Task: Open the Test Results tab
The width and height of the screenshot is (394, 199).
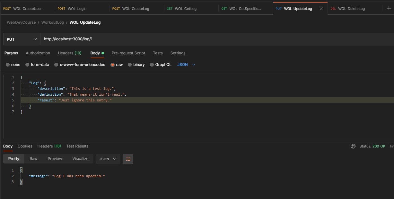Action: 77,146
